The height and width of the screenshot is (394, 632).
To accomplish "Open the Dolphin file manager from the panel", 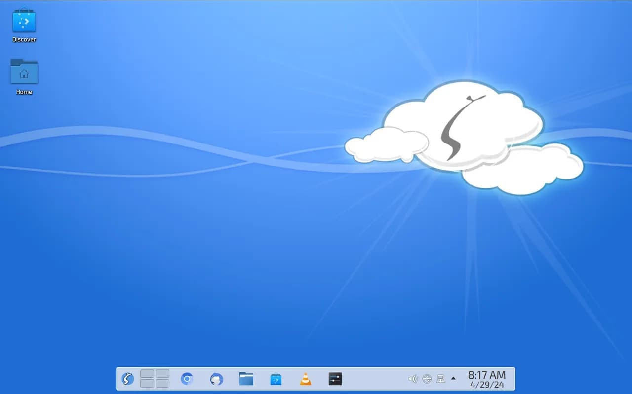I will pos(246,379).
